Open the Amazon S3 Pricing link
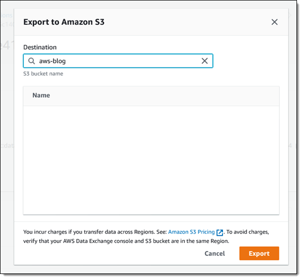302x279 pixels. (191, 232)
